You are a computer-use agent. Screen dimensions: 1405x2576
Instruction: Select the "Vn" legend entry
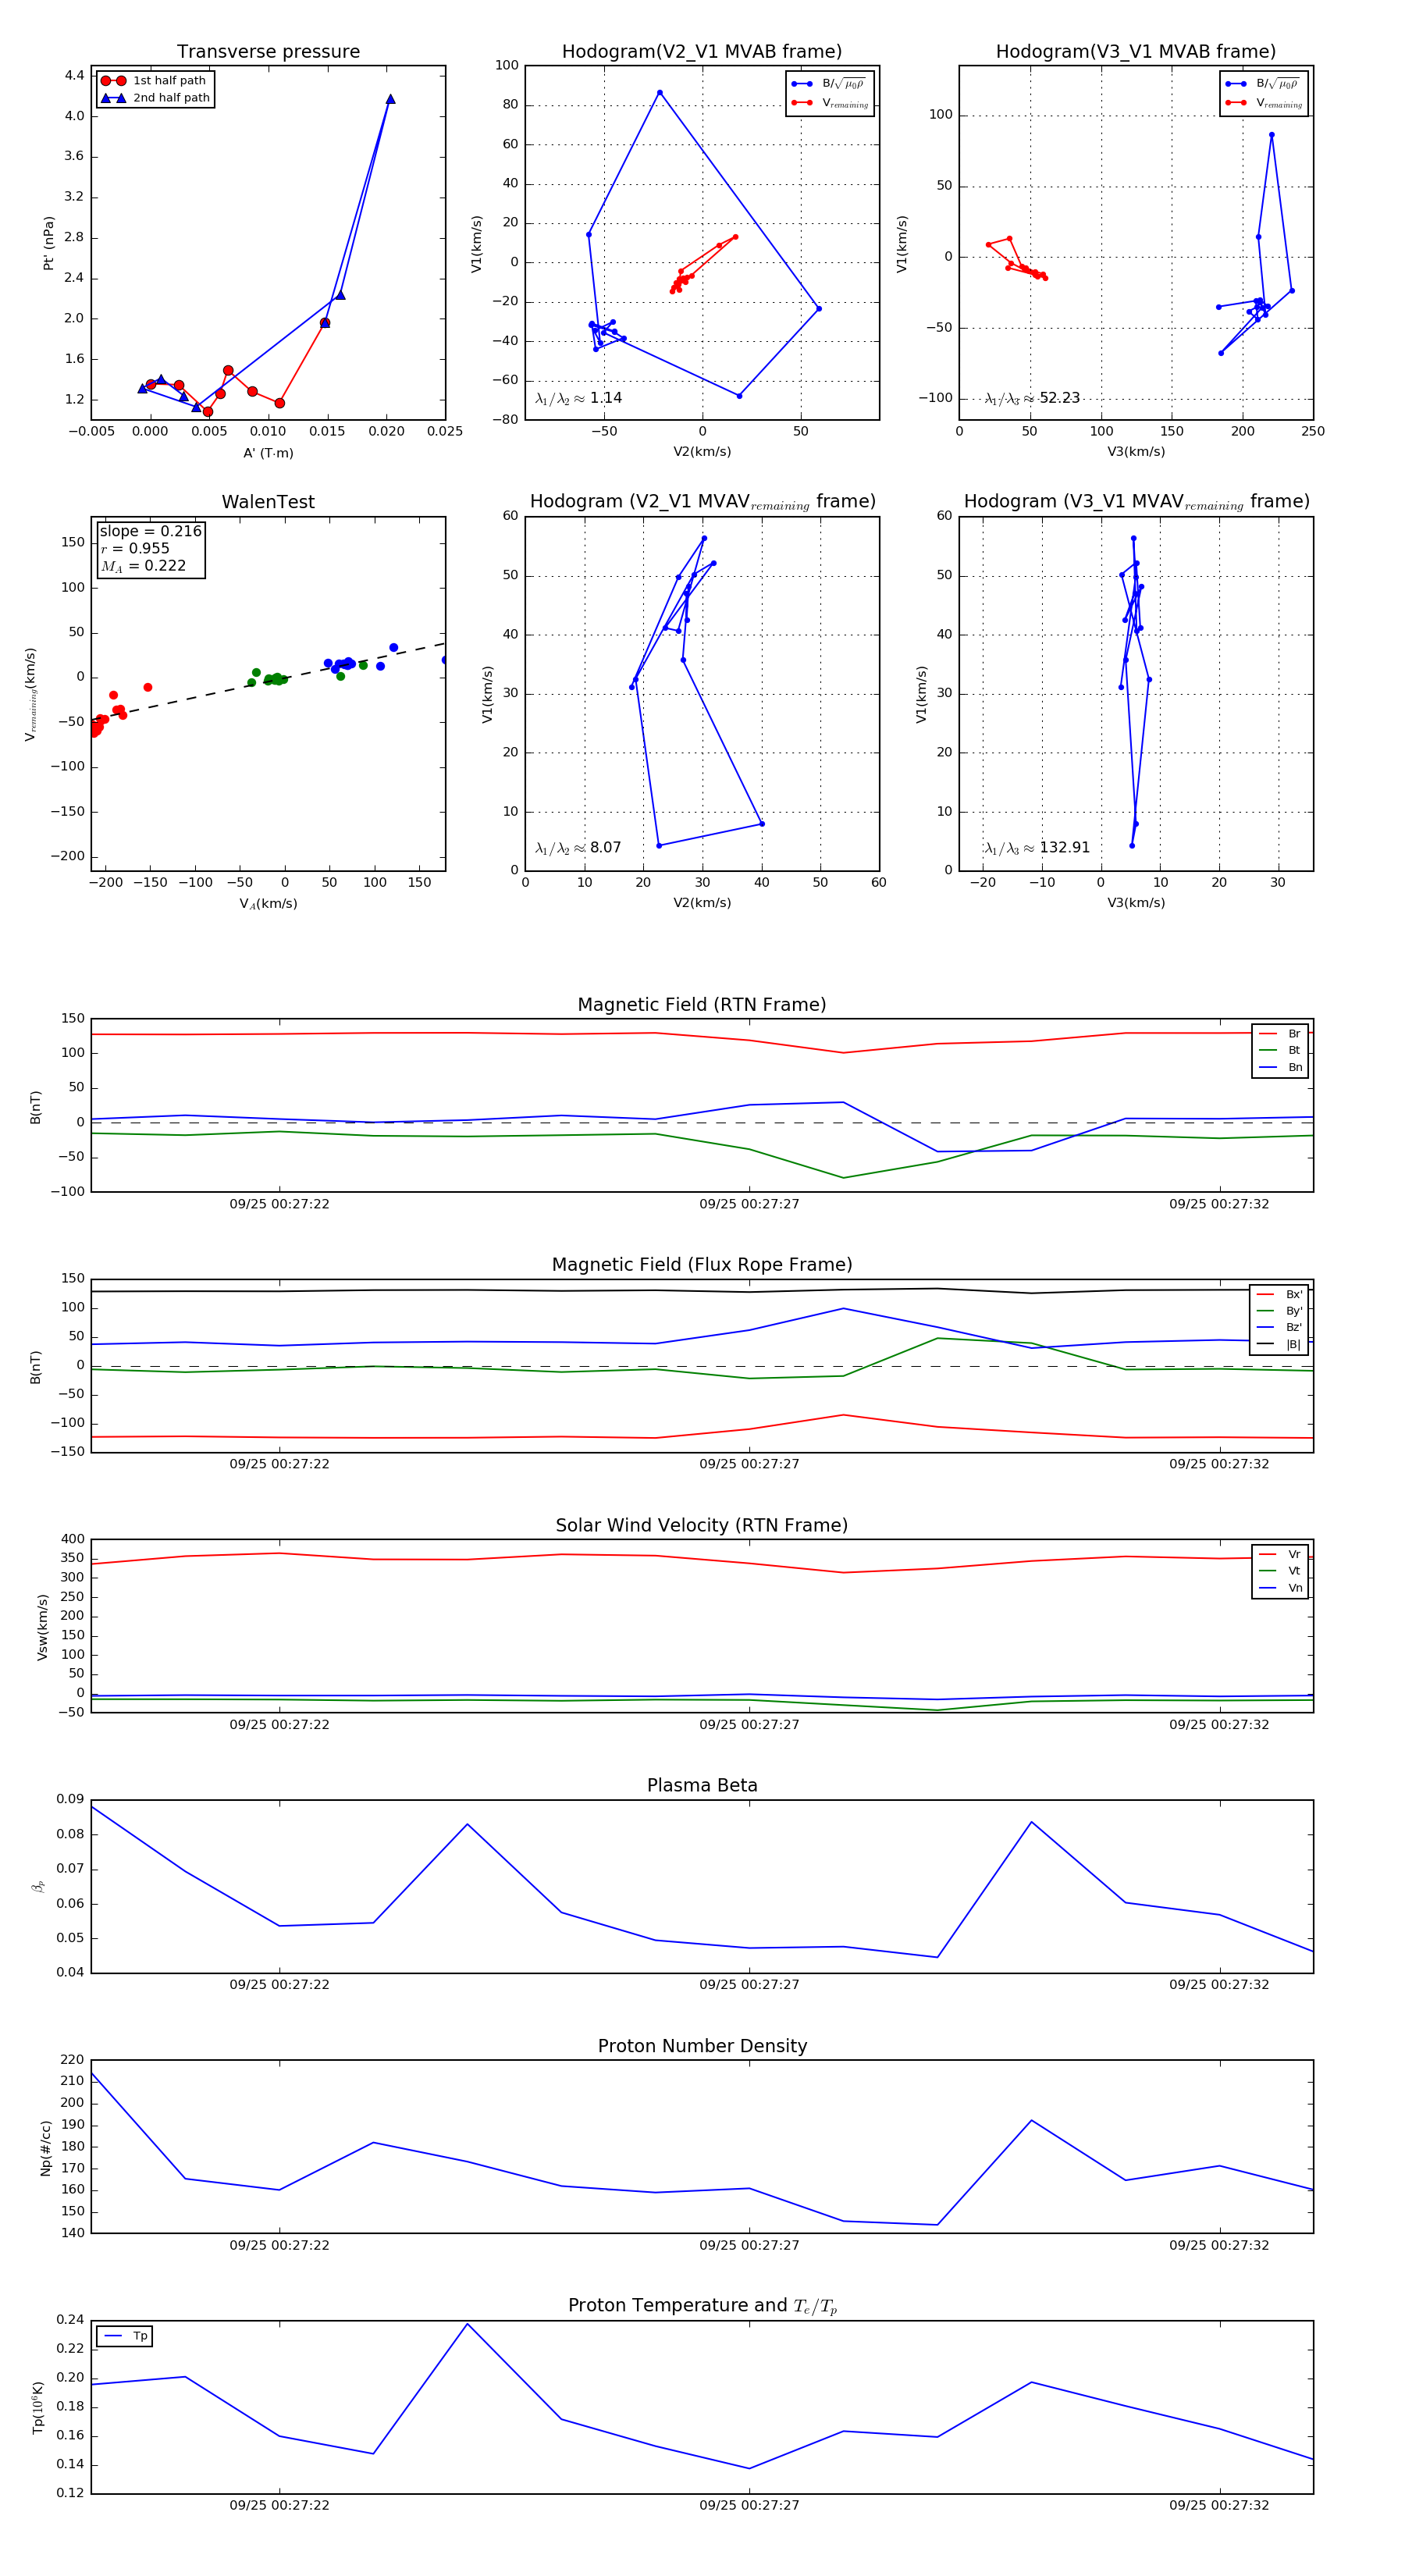1280,1588
